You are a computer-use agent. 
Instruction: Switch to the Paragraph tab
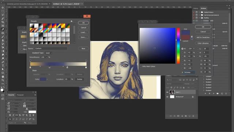20,95
